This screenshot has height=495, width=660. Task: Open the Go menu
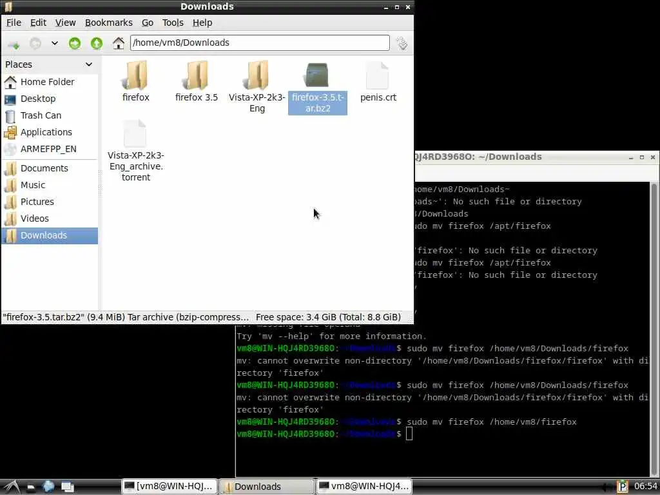point(148,23)
